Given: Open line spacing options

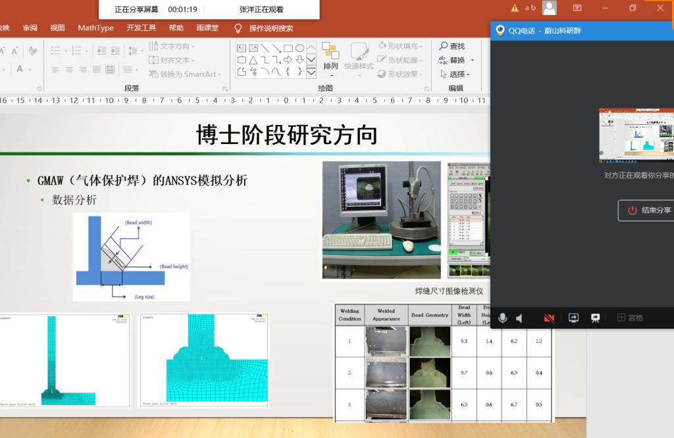Looking at the screenshot, I should click(135, 51).
